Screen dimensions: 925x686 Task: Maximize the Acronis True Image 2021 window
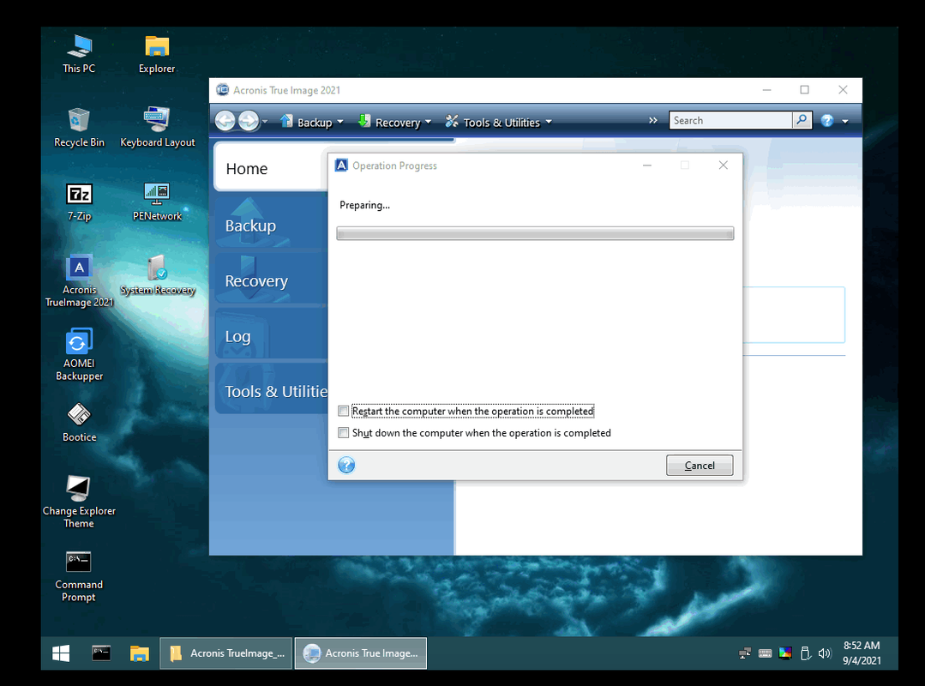(804, 90)
